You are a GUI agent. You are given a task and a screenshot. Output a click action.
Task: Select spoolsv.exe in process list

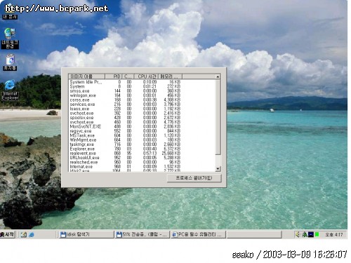(x=125, y=117)
